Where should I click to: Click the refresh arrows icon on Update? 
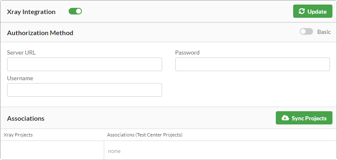pos(302,12)
